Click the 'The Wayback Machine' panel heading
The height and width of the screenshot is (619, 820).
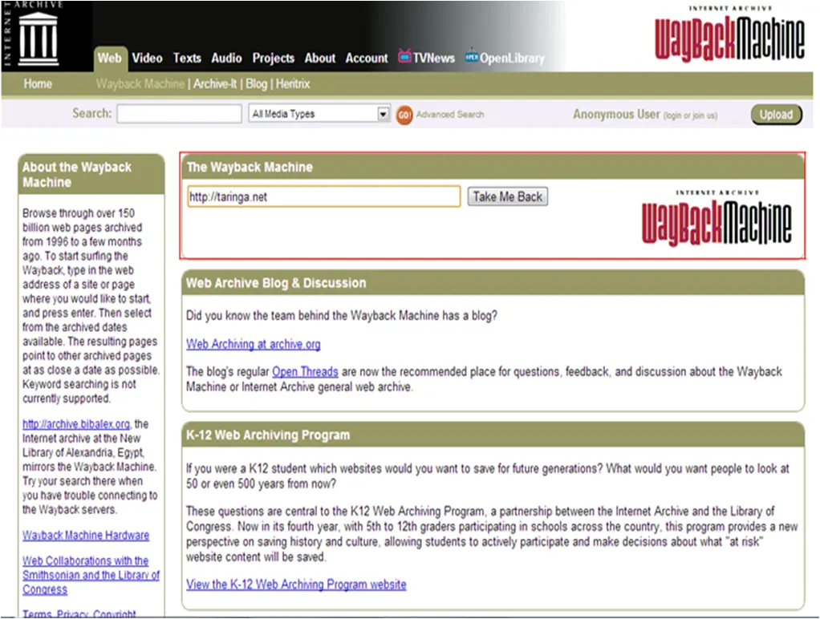250,168
